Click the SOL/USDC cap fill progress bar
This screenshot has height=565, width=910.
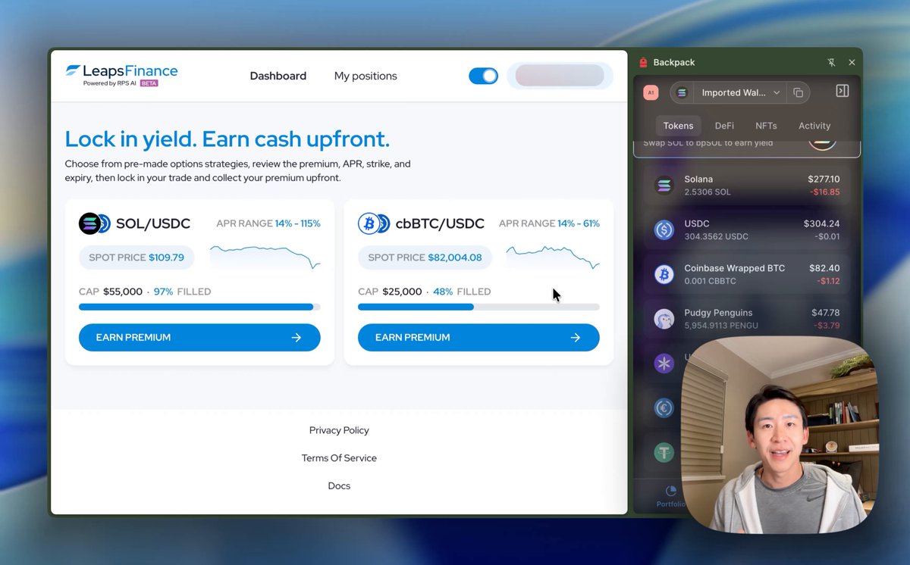[199, 307]
